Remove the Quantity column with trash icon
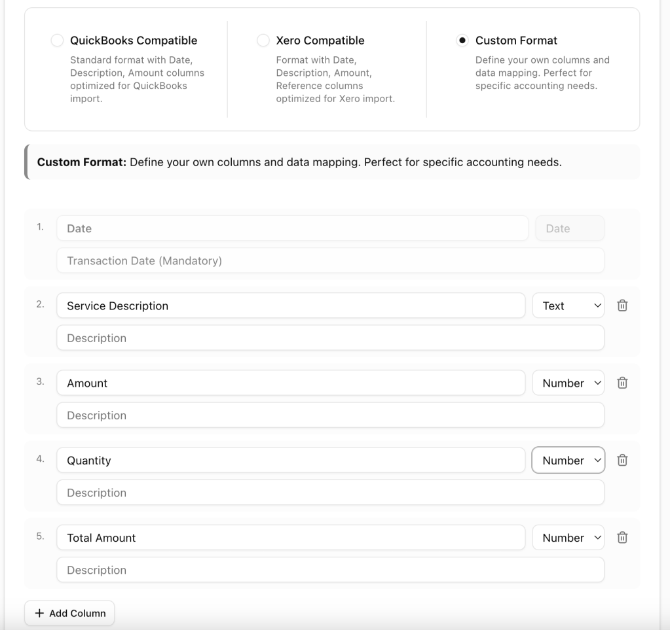This screenshot has width=670, height=630. point(623,460)
